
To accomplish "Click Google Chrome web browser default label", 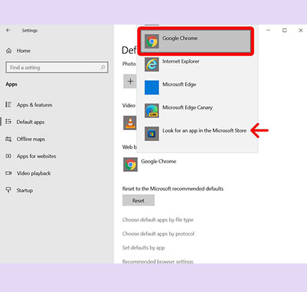I will click(158, 161).
